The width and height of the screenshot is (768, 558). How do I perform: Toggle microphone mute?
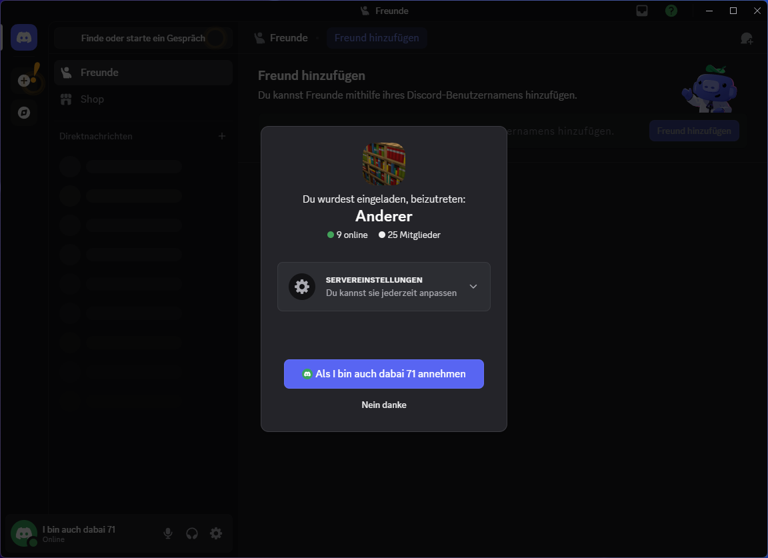[x=168, y=533]
